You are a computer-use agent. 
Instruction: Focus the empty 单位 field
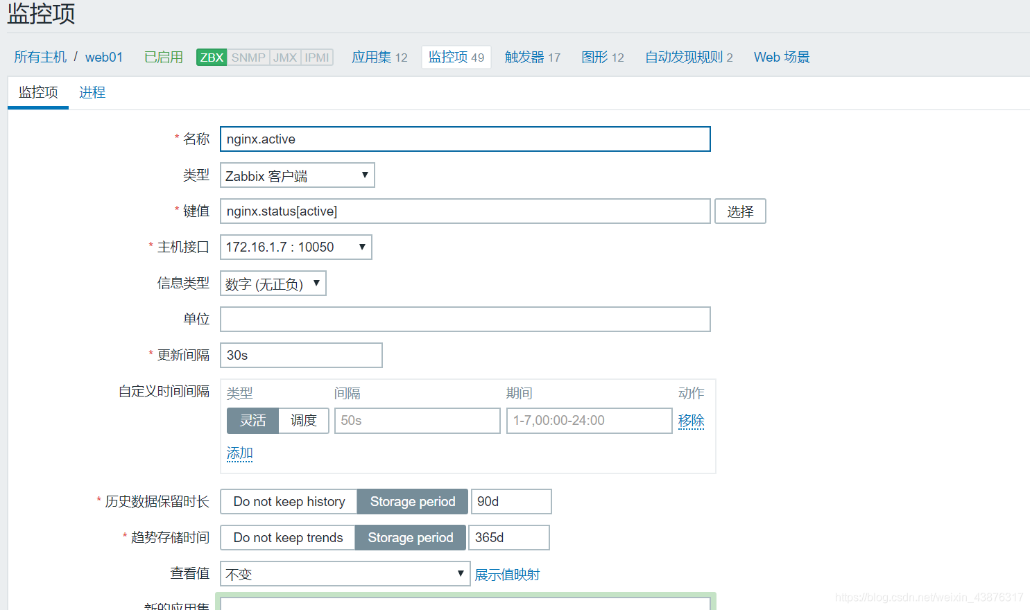[x=465, y=319]
